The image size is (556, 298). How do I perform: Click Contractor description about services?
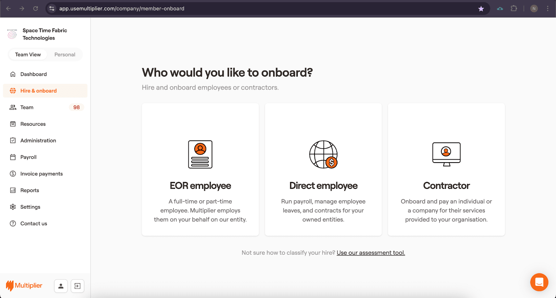[x=447, y=210]
